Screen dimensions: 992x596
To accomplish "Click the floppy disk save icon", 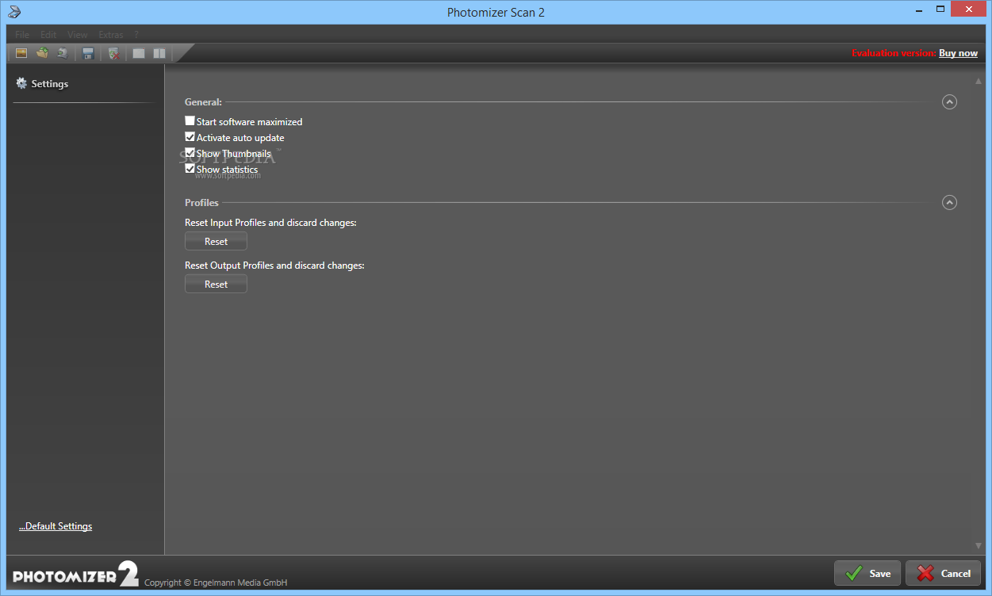I will click(88, 53).
